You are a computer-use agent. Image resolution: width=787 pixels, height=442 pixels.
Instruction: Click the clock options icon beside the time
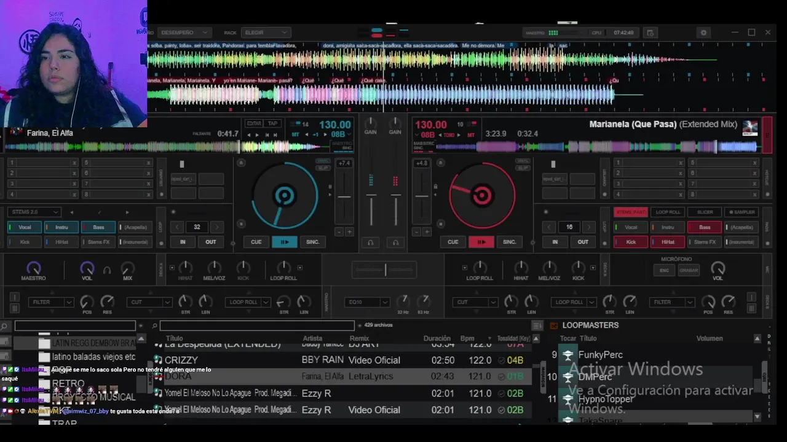(651, 33)
